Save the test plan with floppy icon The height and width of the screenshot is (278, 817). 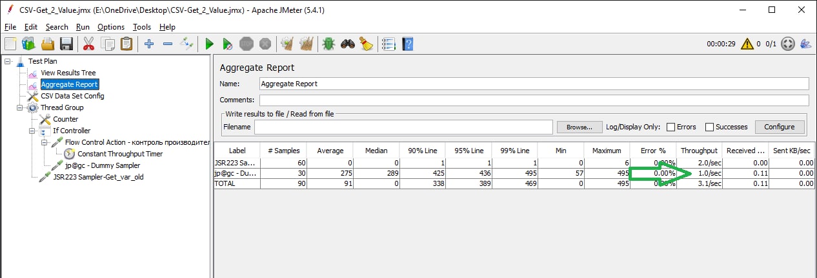point(66,44)
